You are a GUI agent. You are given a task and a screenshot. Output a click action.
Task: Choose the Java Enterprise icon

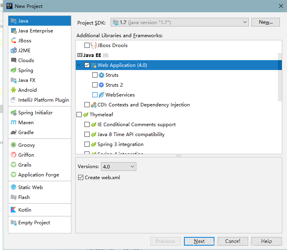(14, 31)
